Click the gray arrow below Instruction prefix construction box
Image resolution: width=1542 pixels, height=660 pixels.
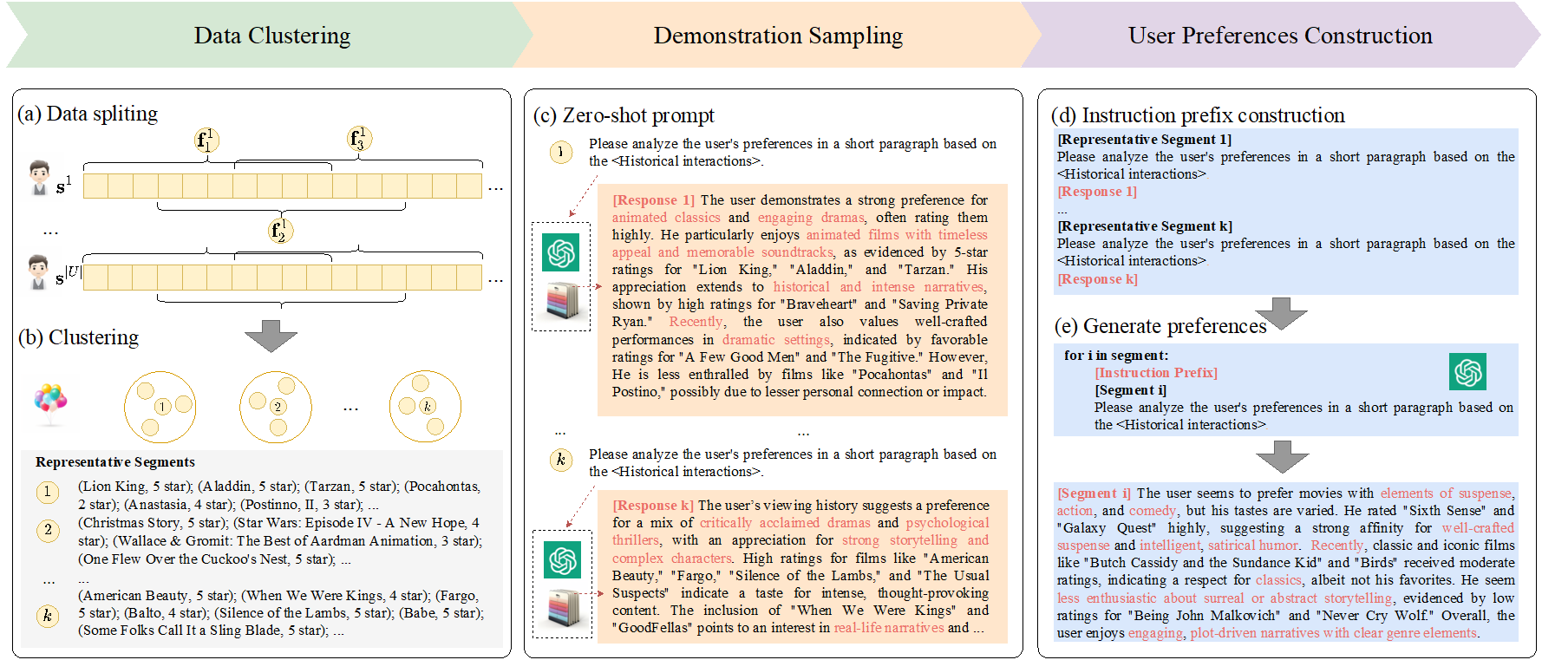pos(1282,313)
